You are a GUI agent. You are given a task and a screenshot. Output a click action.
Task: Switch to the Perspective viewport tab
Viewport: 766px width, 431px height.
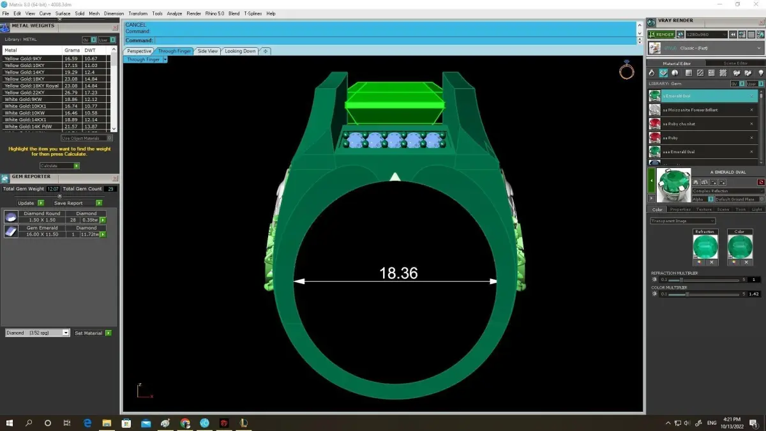[139, 51]
